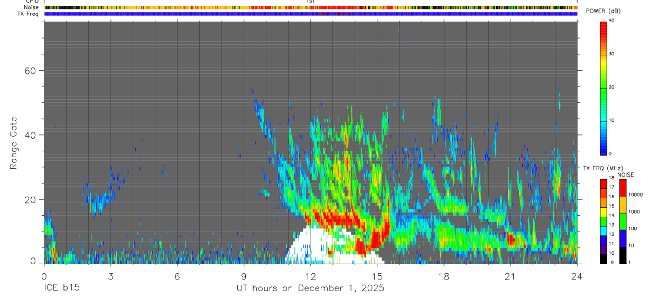Click "UT hours on December 1, 2025" title
The width and height of the screenshot is (649, 299).
[310, 288]
